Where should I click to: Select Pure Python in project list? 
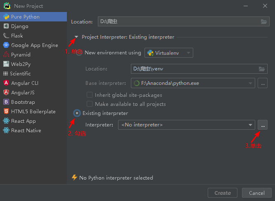pyautogui.click(x=25, y=17)
